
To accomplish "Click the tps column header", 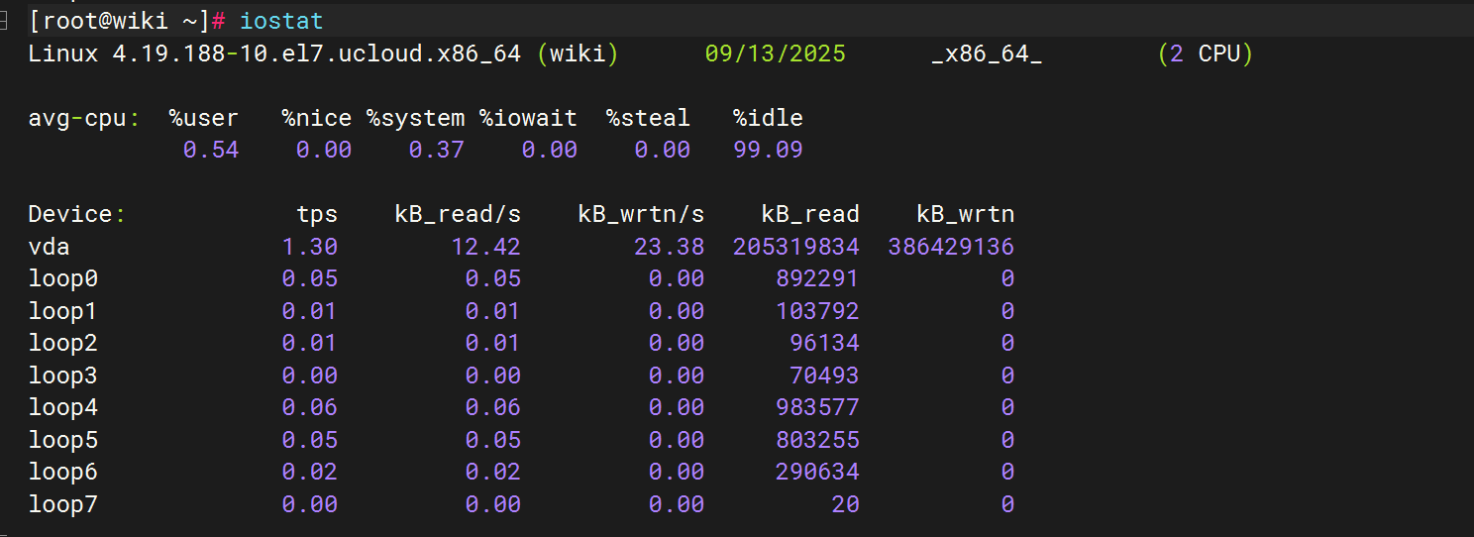I will pos(317,214).
